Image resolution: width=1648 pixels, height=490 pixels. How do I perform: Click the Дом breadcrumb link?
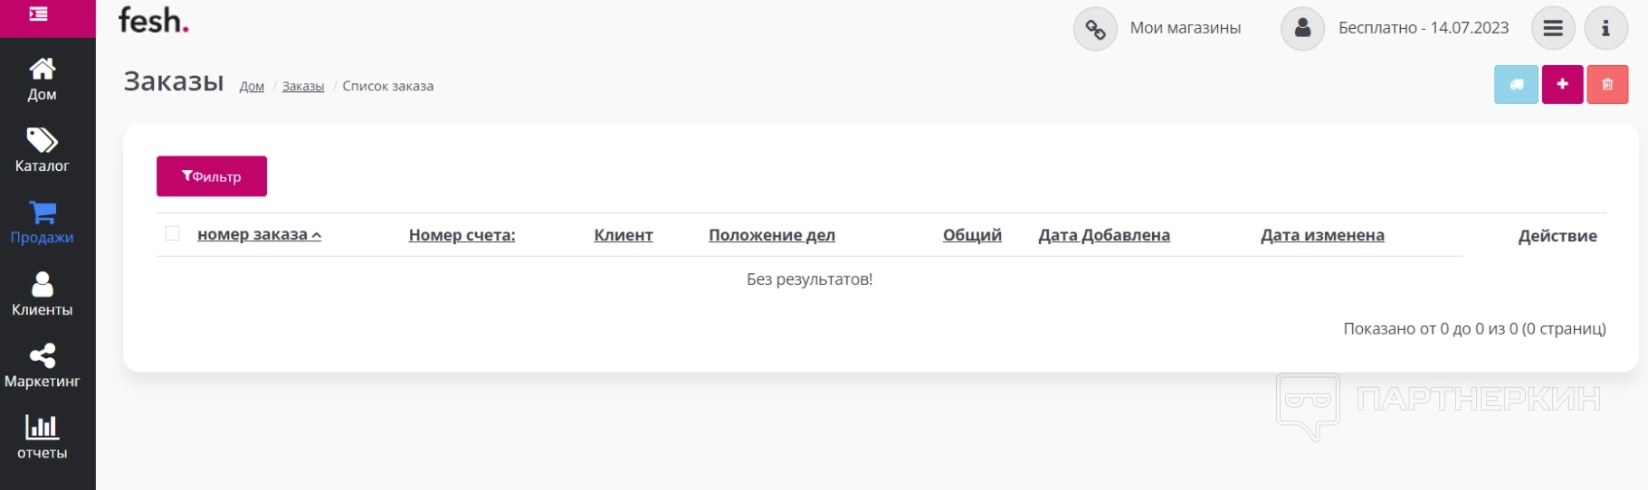tap(252, 87)
